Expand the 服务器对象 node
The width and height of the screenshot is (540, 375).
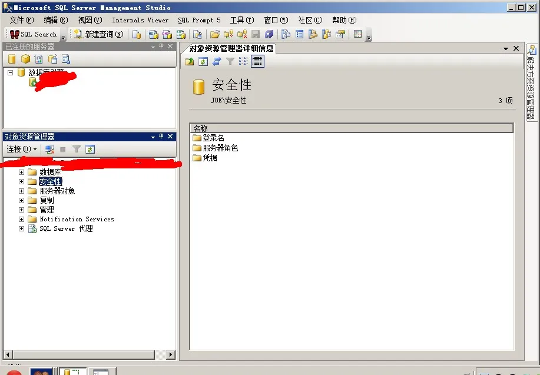[x=21, y=191]
